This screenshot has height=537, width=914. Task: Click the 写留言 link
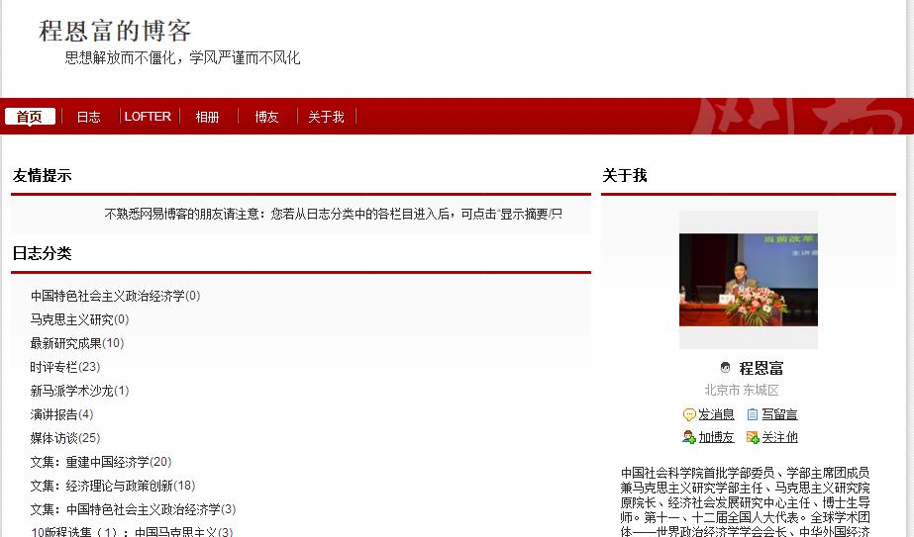779,414
